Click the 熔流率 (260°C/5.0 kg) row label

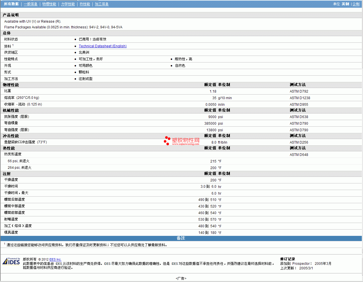[22, 98]
